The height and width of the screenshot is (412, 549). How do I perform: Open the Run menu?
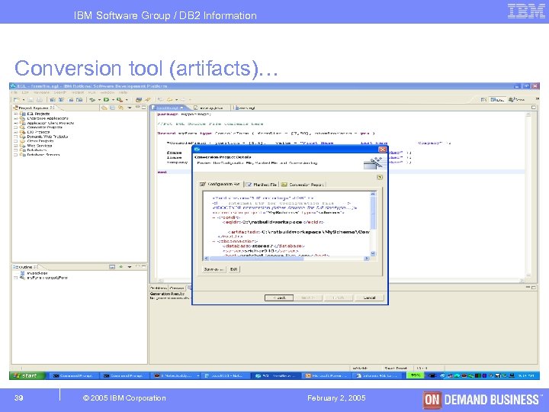[x=91, y=92]
